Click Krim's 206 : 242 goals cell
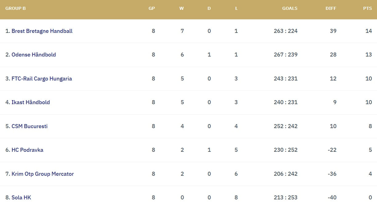377x208 pixels. (286, 174)
